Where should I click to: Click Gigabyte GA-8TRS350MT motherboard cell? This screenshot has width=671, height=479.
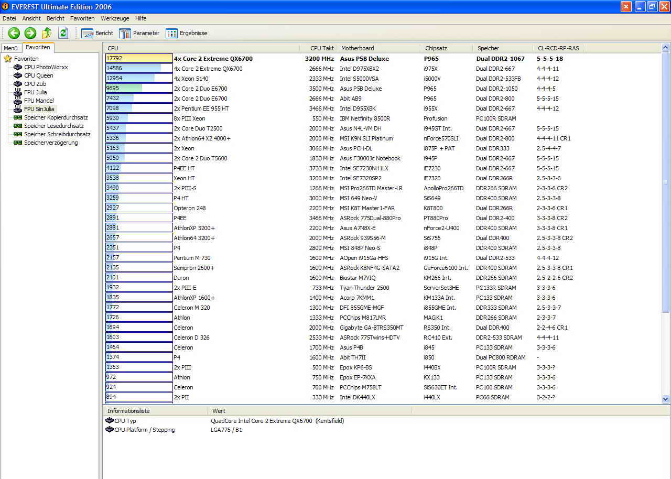click(372, 328)
